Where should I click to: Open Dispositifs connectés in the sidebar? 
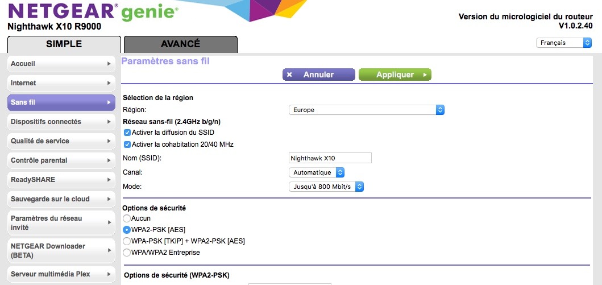tap(61, 122)
